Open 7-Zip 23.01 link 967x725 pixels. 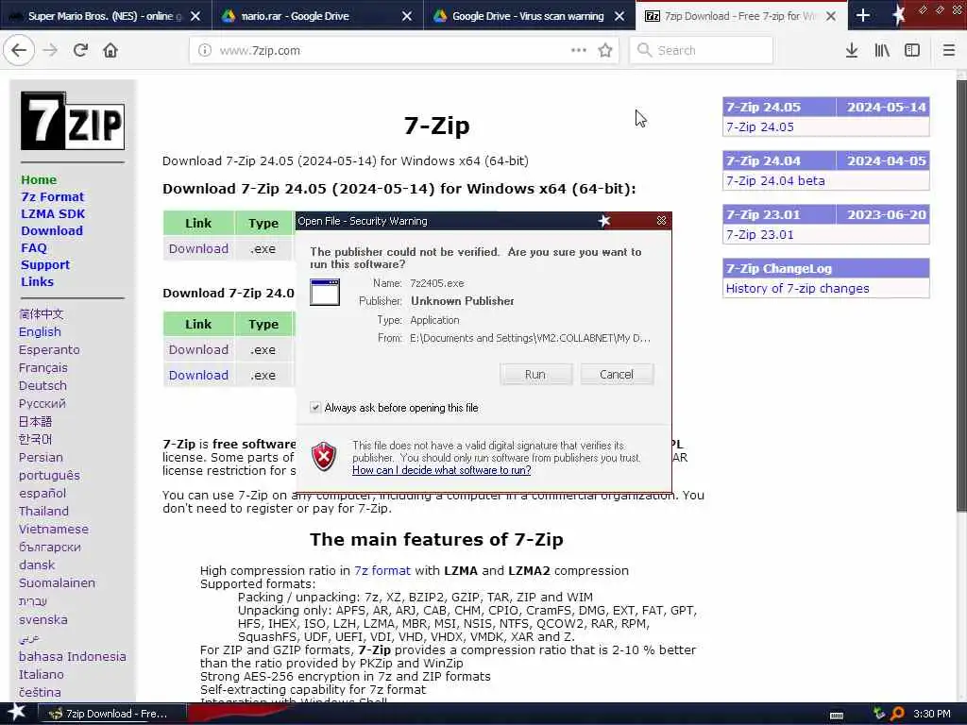pos(760,234)
